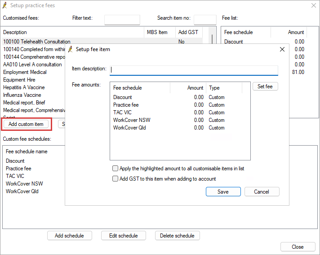Screen dimensions: 320x255
Task: Select Discount in Custom fee schedules list
Action: pos(15,161)
